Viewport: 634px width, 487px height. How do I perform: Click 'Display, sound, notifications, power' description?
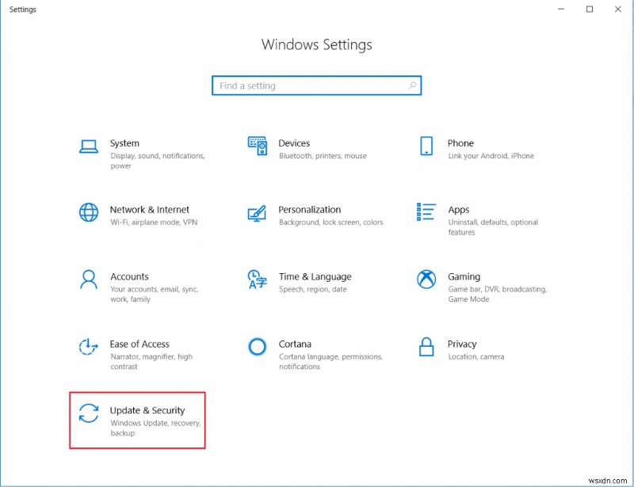coord(158,161)
